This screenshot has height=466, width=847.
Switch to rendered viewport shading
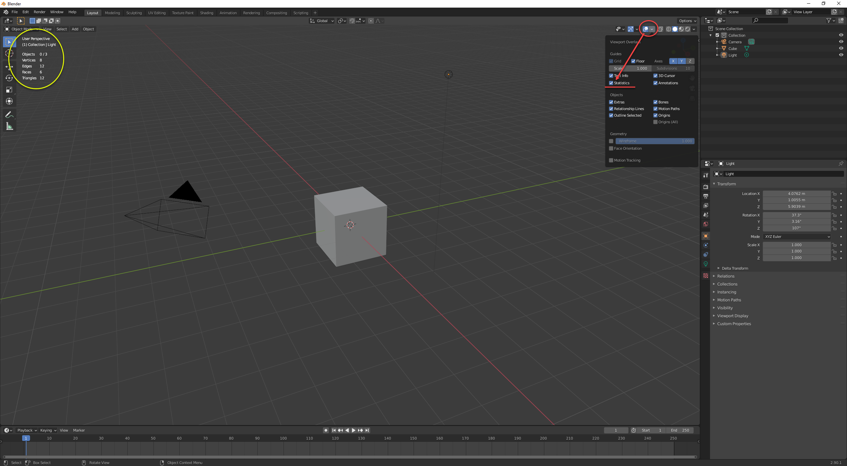pos(688,29)
